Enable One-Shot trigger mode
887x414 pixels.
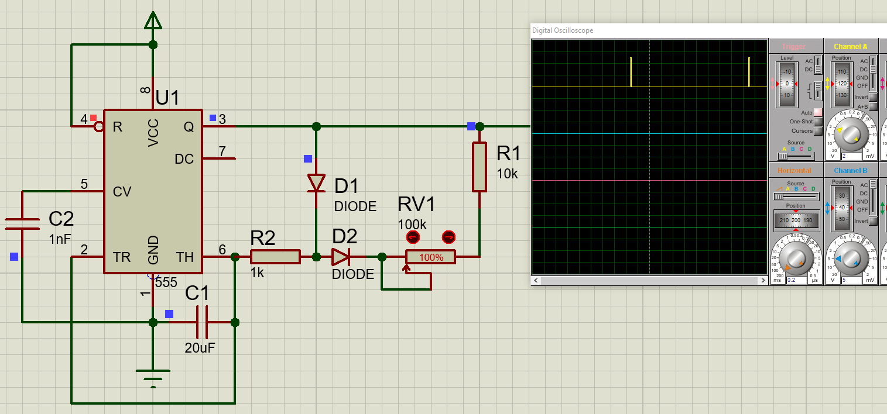818,122
